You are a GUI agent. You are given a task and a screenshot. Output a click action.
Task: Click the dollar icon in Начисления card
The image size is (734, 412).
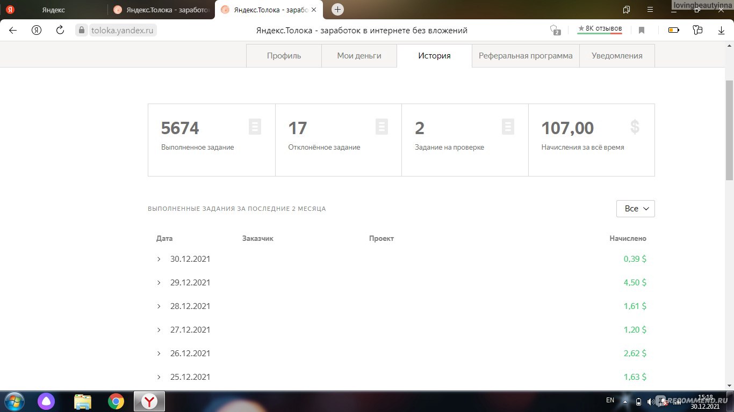point(635,127)
